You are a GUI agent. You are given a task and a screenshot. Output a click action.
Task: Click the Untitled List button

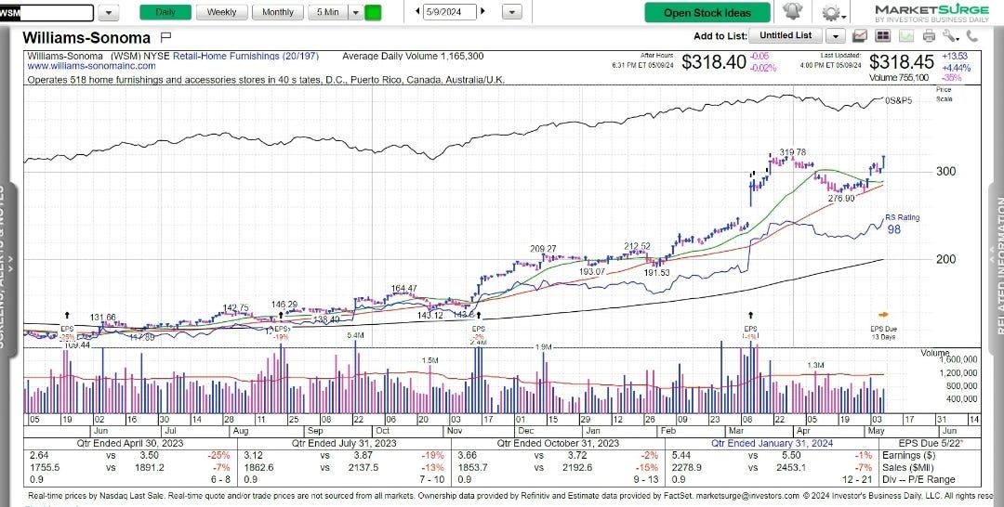tap(786, 36)
